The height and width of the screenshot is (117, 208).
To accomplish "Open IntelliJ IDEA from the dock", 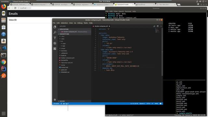I will pos(4,69).
